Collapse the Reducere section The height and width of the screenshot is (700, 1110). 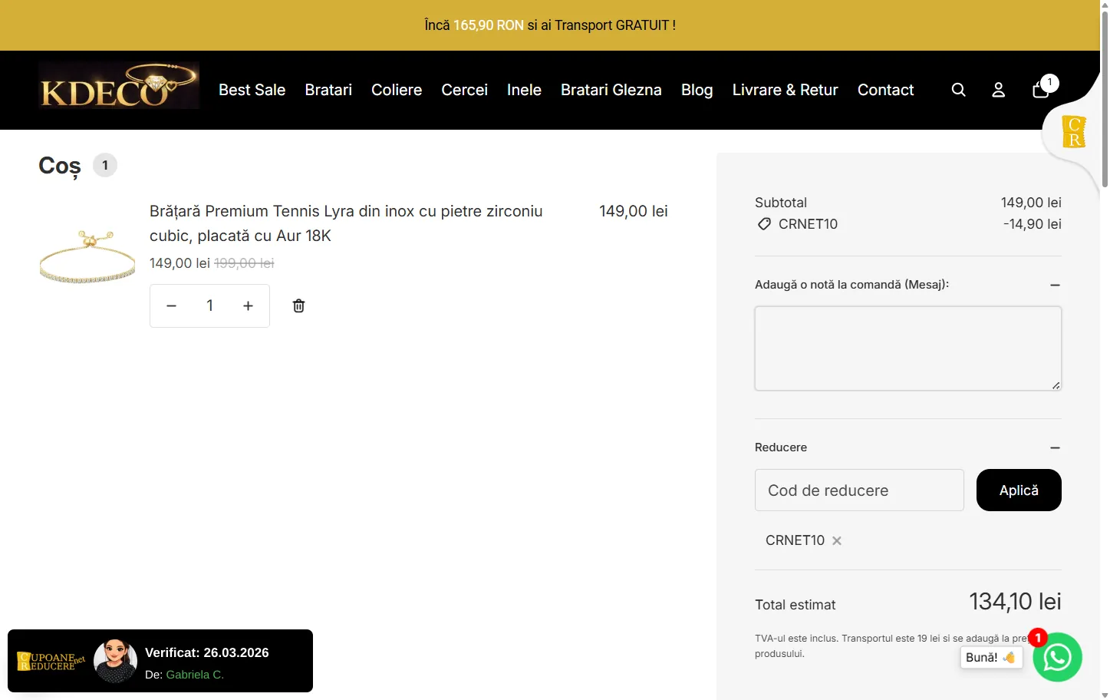point(1055,447)
